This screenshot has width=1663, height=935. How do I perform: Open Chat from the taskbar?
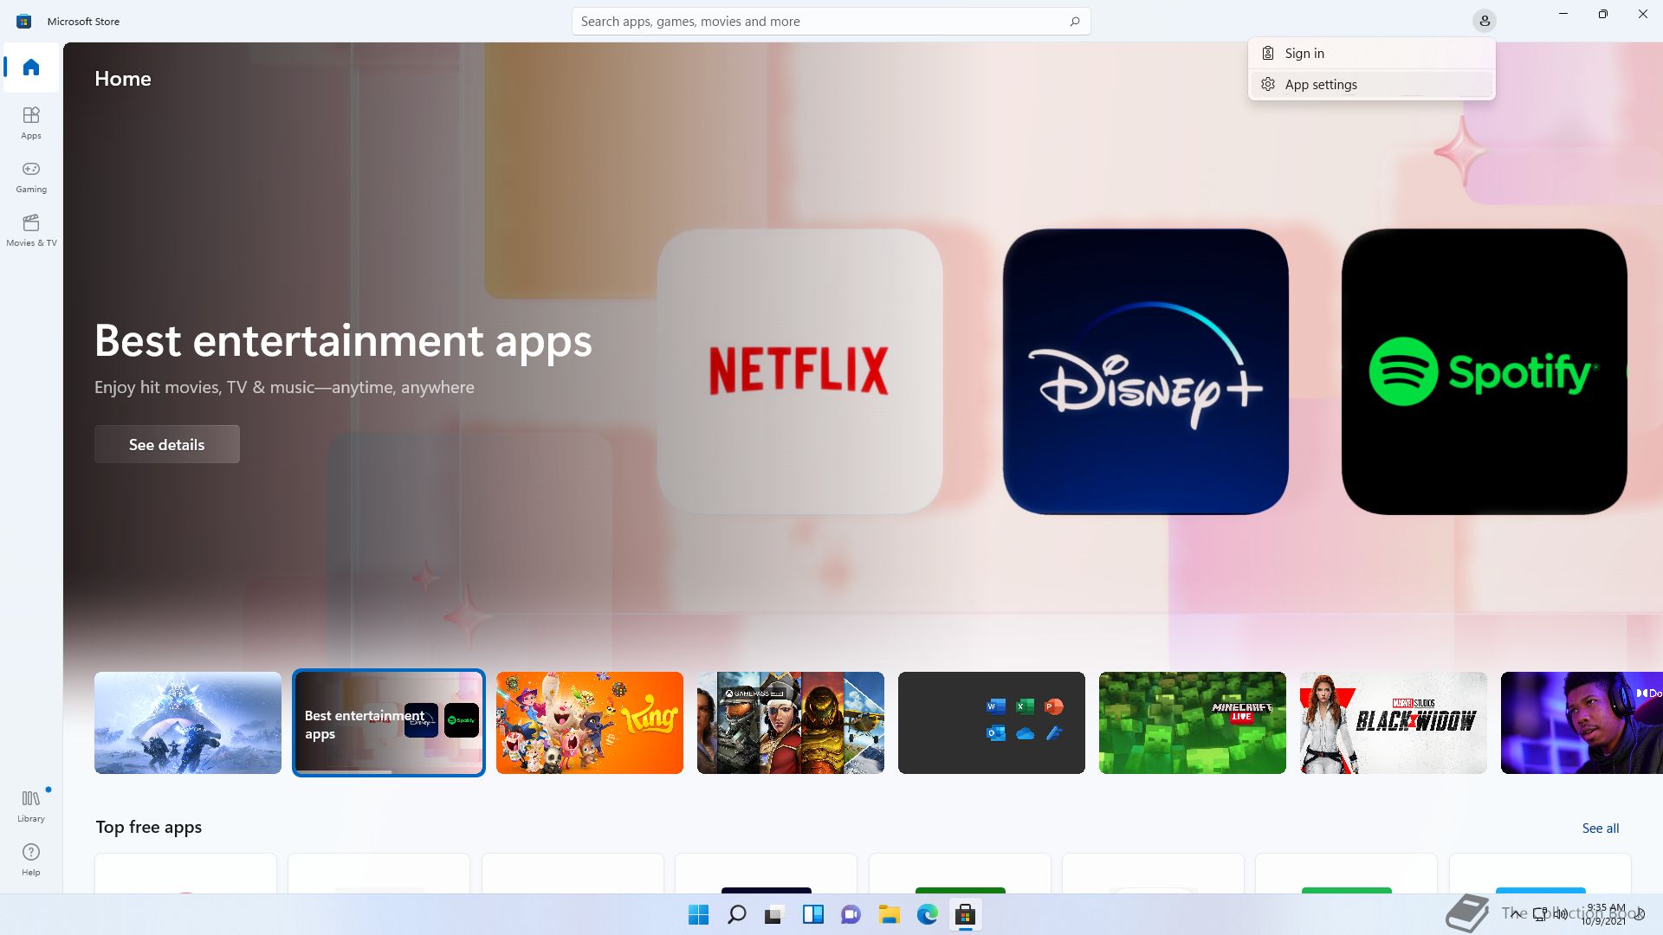[851, 915]
